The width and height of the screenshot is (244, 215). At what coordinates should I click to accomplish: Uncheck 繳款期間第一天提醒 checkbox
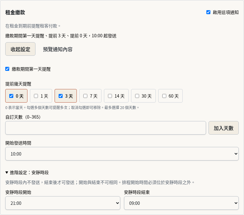(7, 69)
